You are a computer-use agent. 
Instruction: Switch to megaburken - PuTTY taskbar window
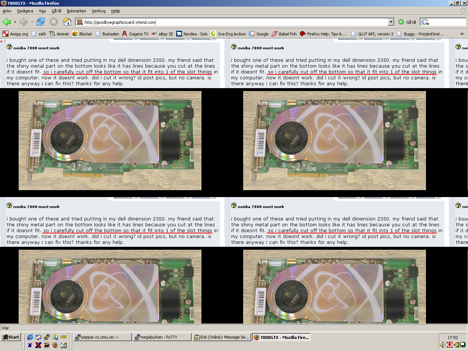click(x=162, y=337)
